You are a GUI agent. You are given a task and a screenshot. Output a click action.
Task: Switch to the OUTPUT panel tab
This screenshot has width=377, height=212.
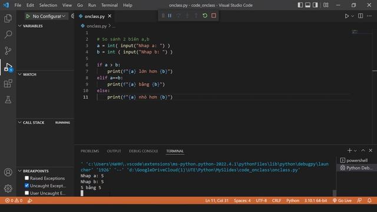[x=114, y=151]
